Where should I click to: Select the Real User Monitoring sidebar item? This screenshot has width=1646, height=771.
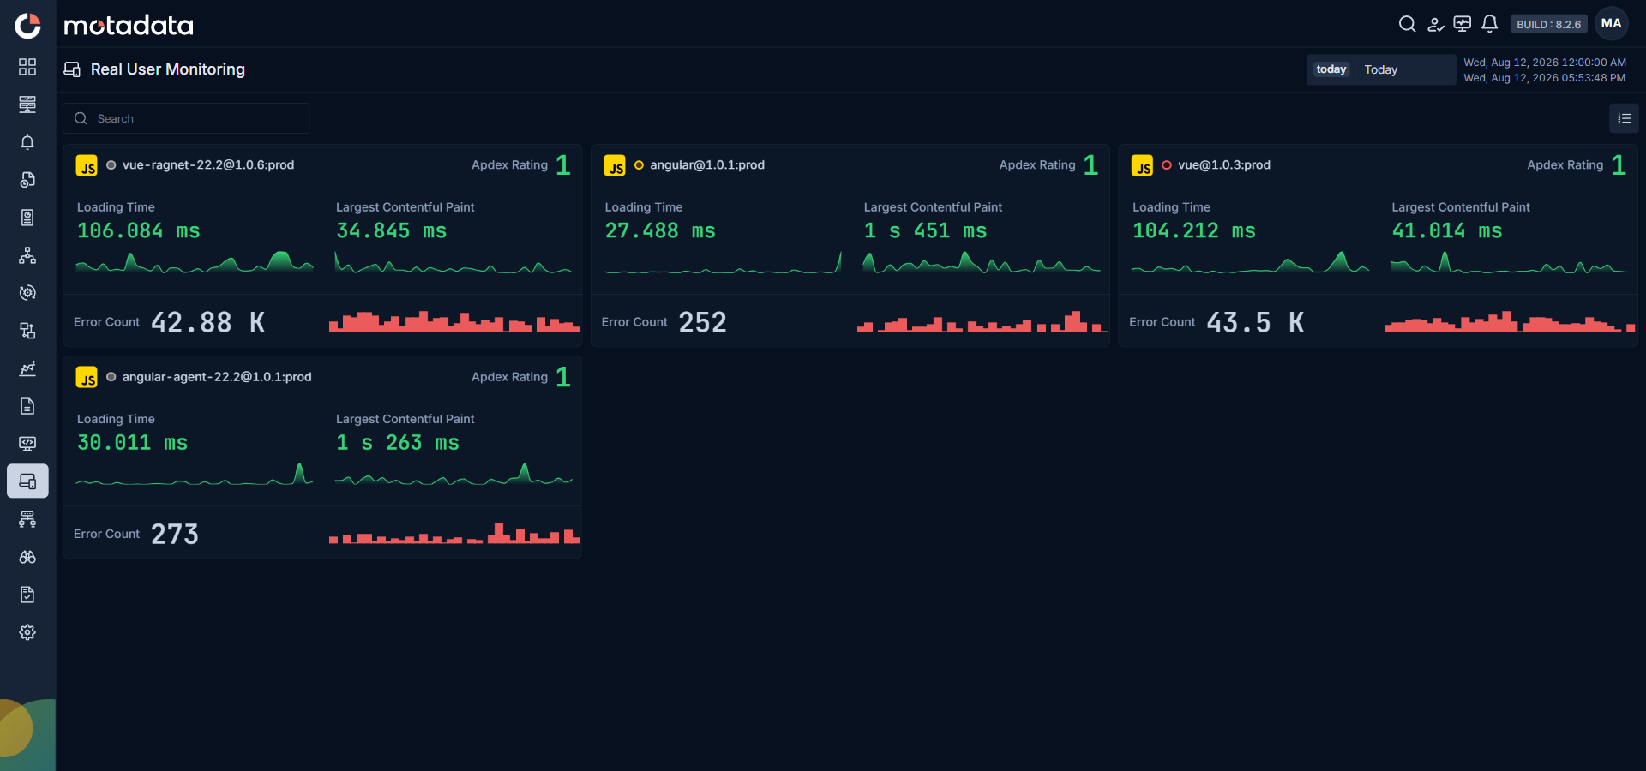pyautogui.click(x=27, y=481)
